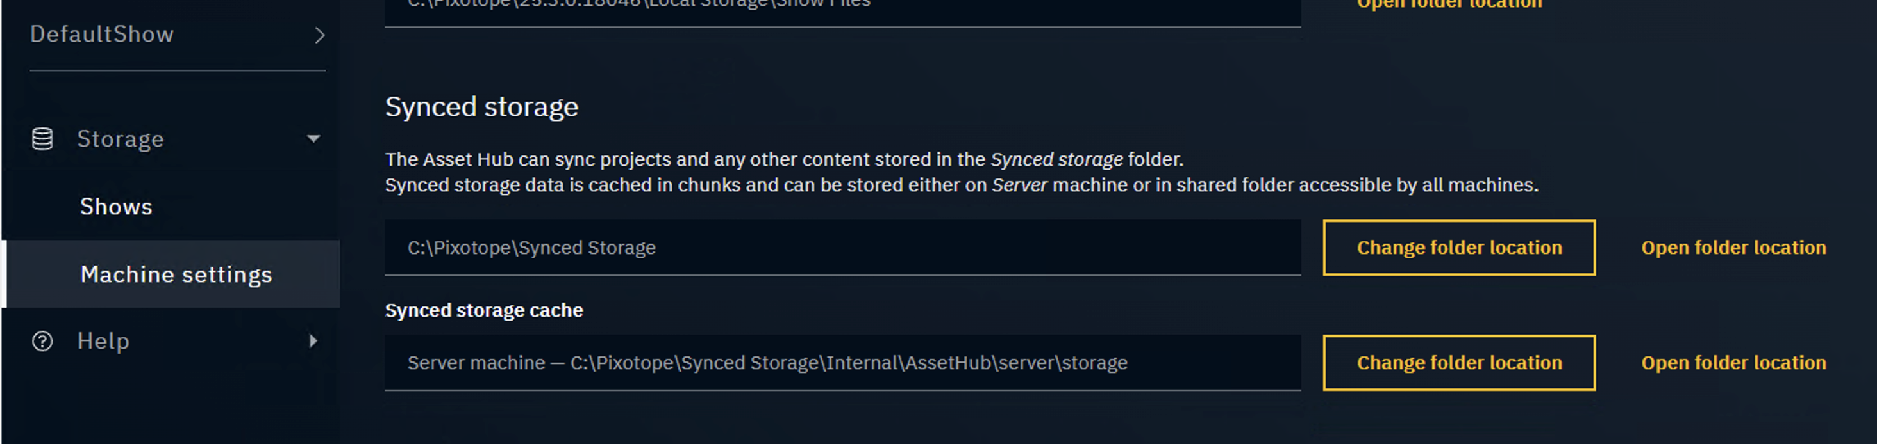Click the Storage database icon in sidebar
Screen dimensions: 1877x444
(42, 138)
